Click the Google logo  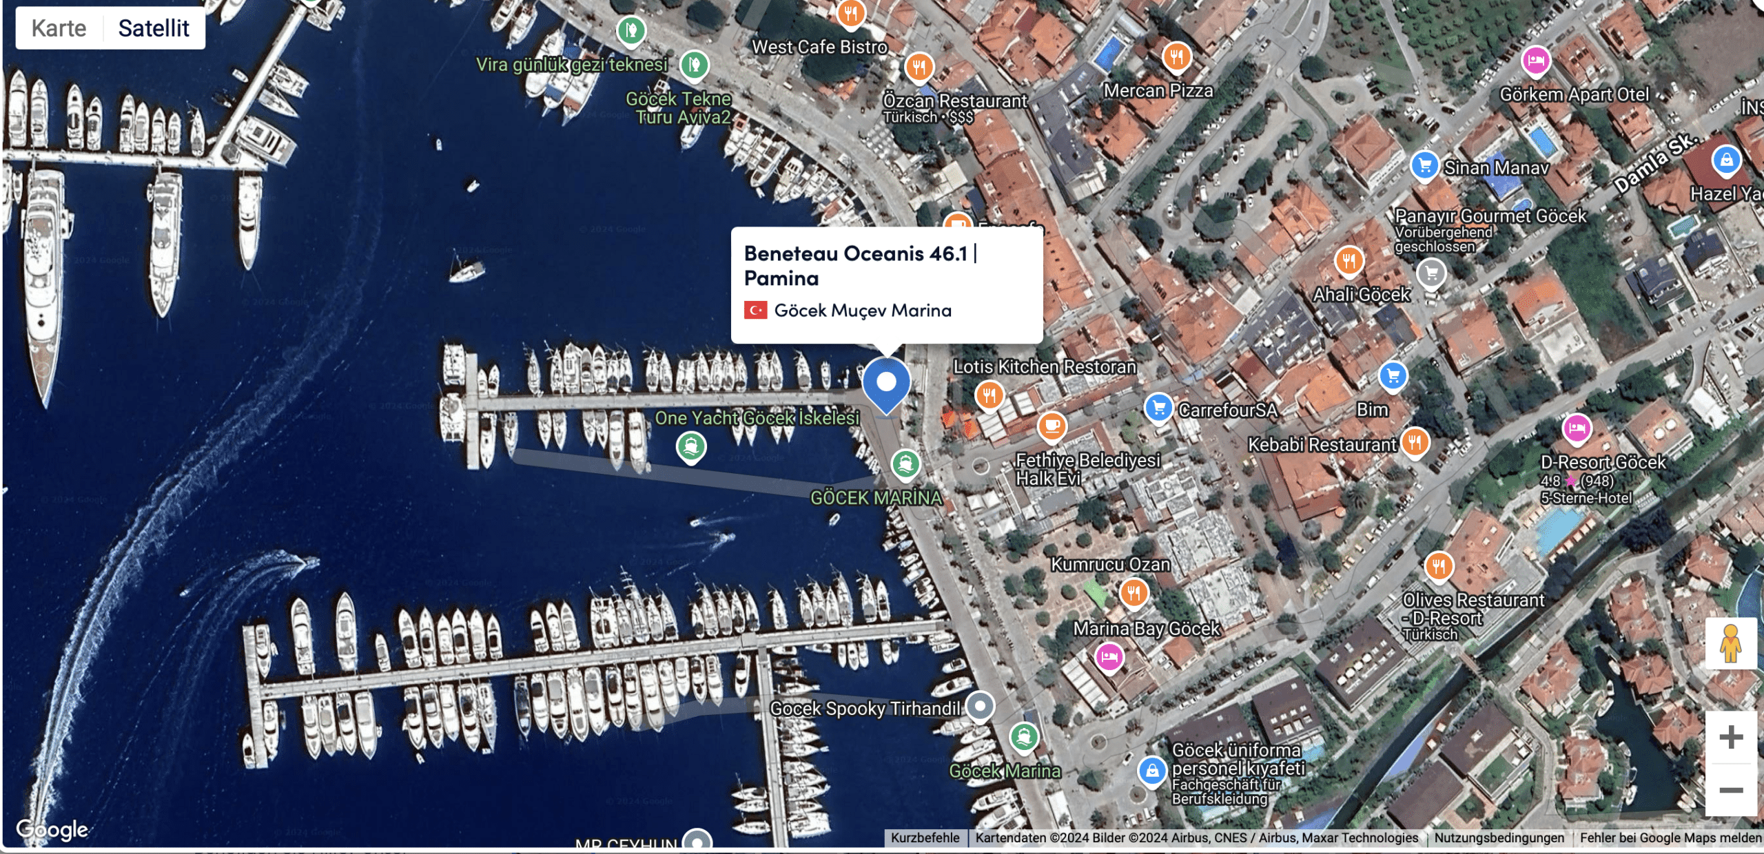[52, 829]
